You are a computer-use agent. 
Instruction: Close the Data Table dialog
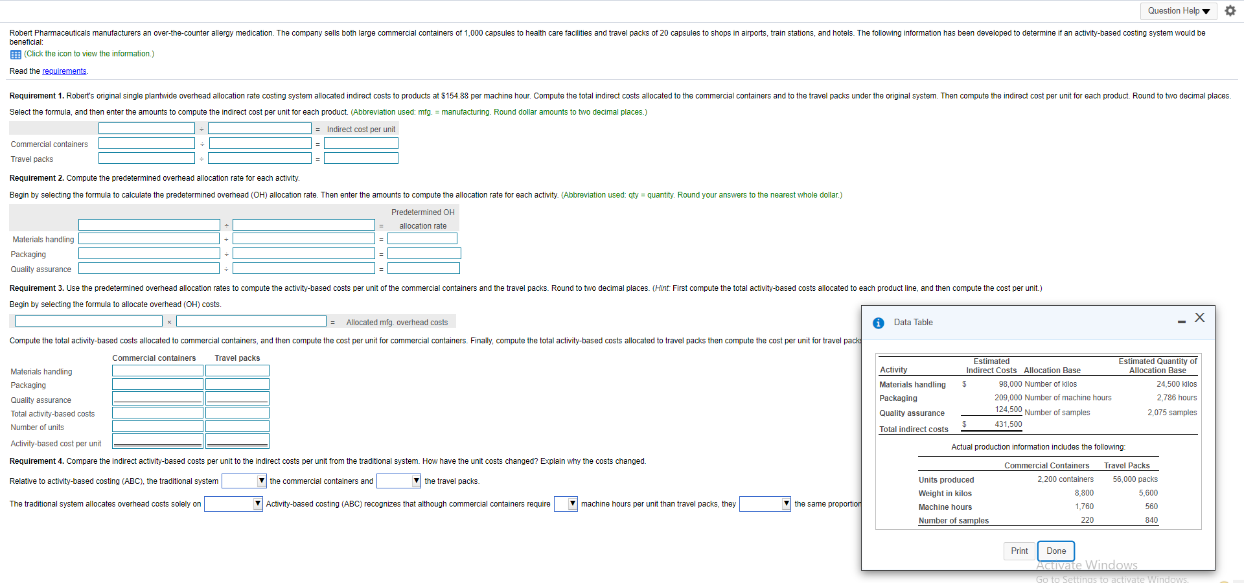click(x=1199, y=317)
